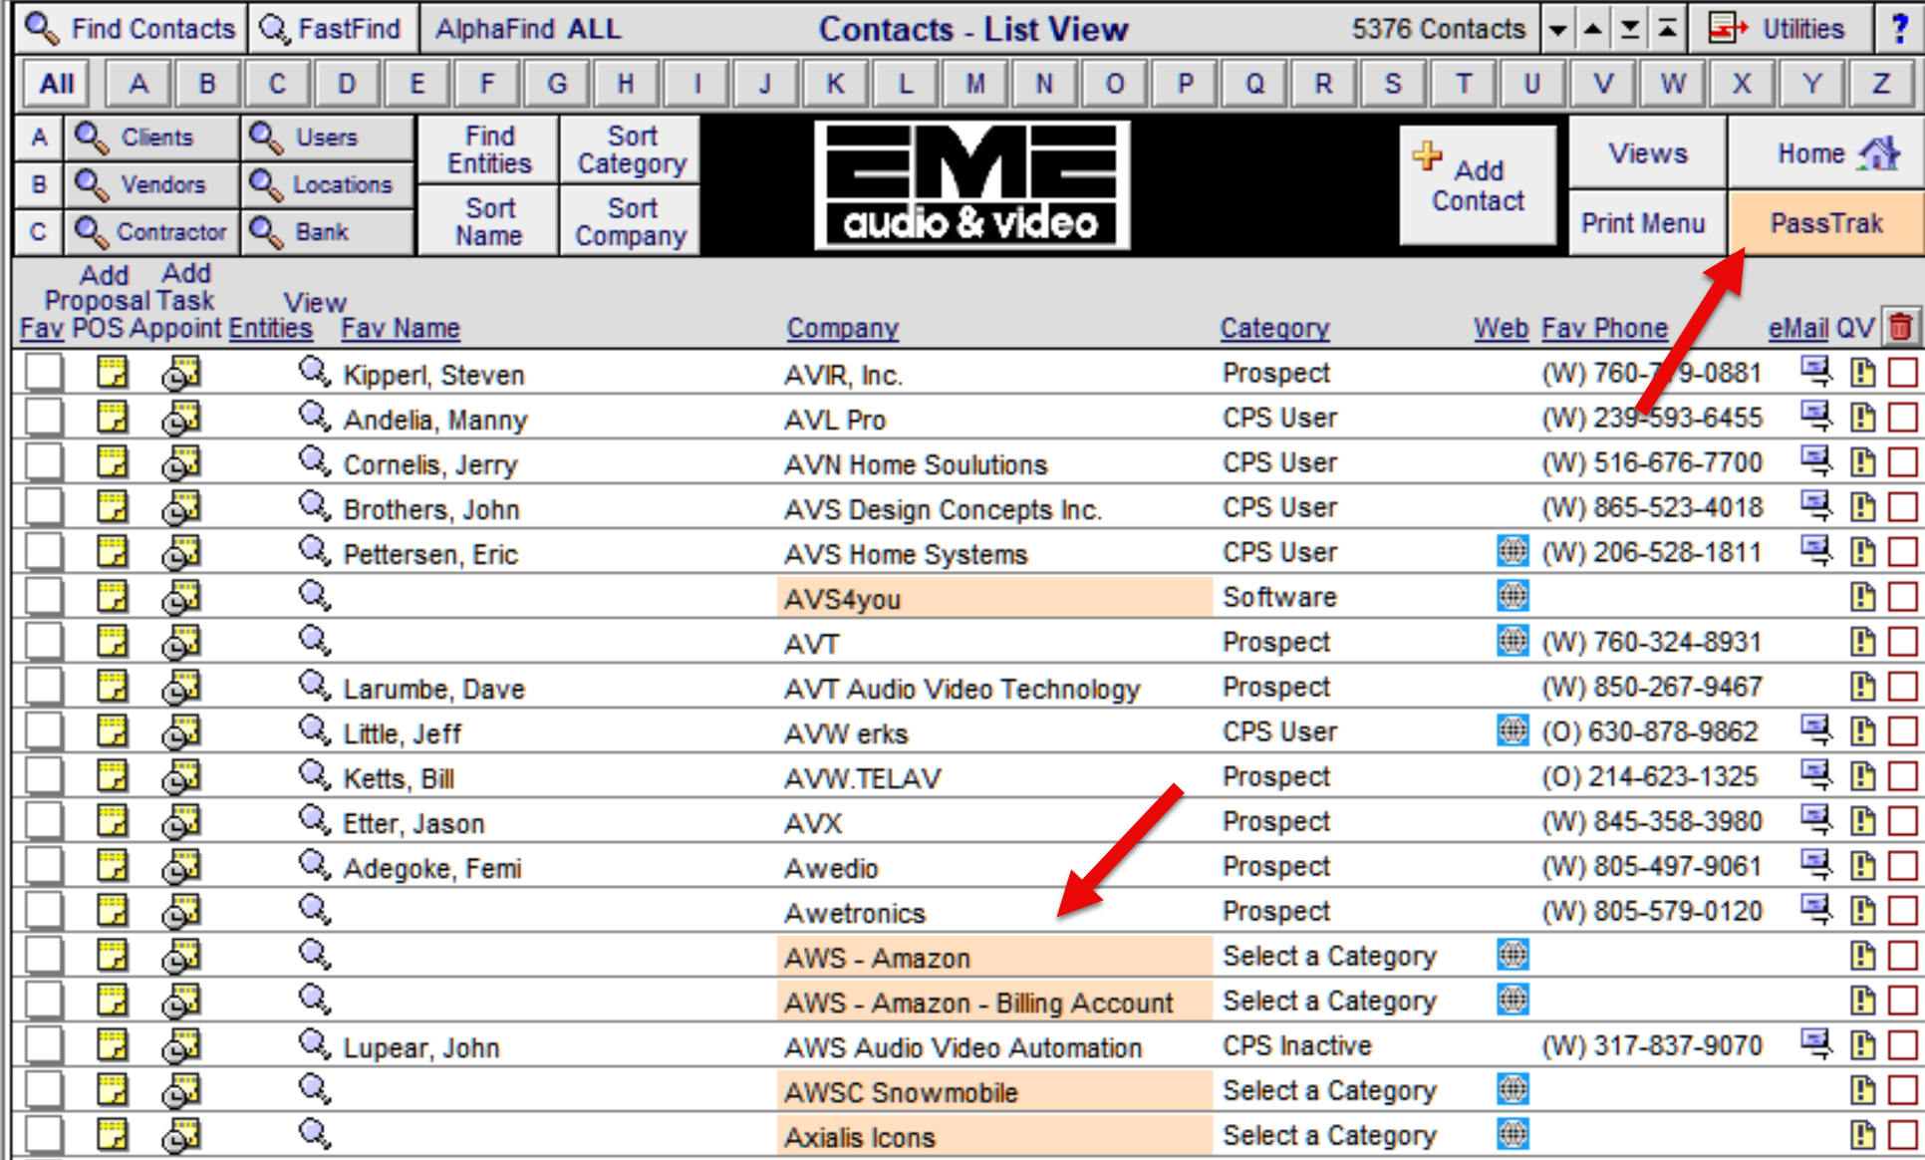Viewport: 1925px width, 1160px height.
Task: Sort by Company column header link
Action: click(x=843, y=328)
